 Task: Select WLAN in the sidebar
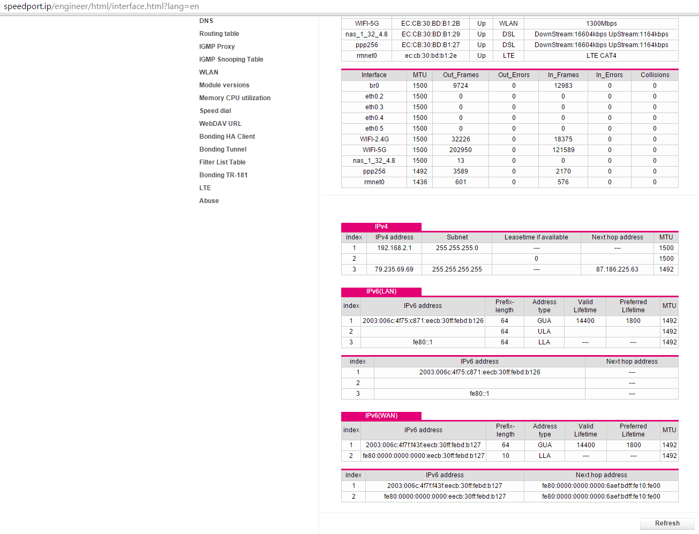(x=209, y=72)
